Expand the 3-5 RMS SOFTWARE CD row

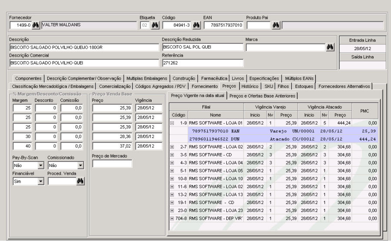point(172,154)
